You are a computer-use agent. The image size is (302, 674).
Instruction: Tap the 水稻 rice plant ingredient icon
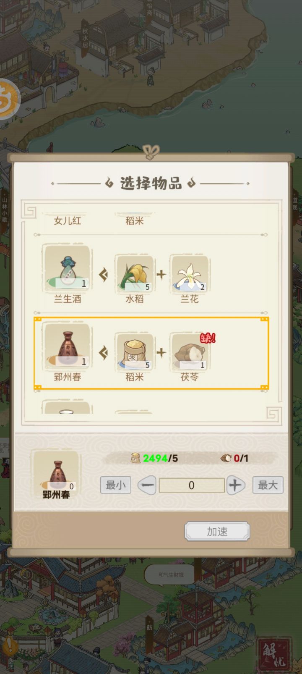(x=135, y=273)
